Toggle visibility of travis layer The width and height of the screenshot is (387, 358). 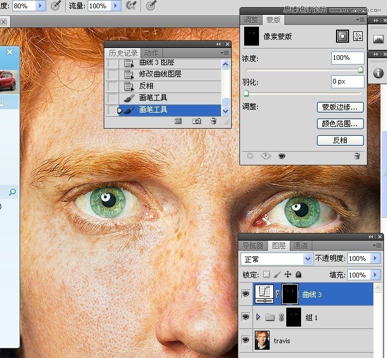pyautogui.click(x=245, y=341)
